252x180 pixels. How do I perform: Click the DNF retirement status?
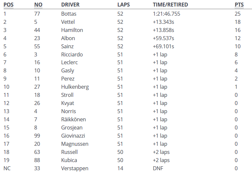pos(158,168)
